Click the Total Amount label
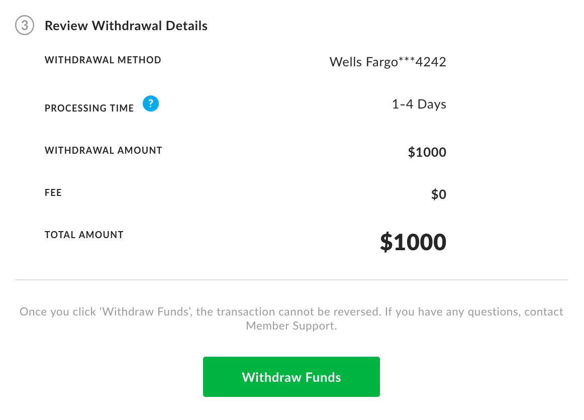 coord(84,235)
